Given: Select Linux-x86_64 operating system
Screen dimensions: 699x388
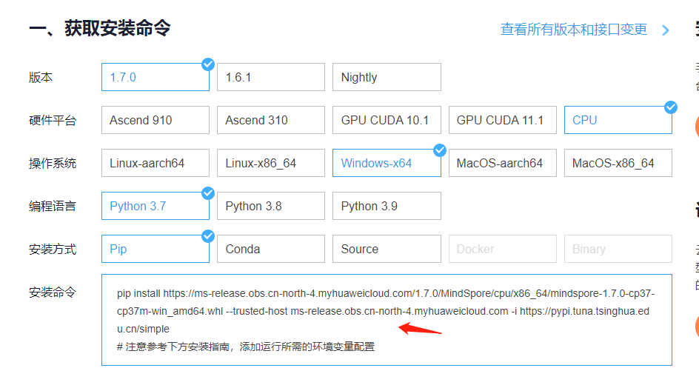Looking at the screenshot, I should (271, 163).
